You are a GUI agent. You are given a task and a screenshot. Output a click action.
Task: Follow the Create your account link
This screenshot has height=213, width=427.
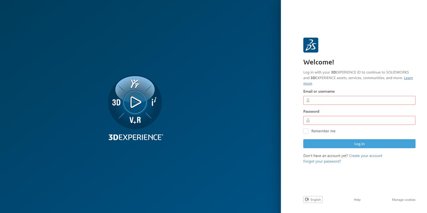click(x=365, y=156)
